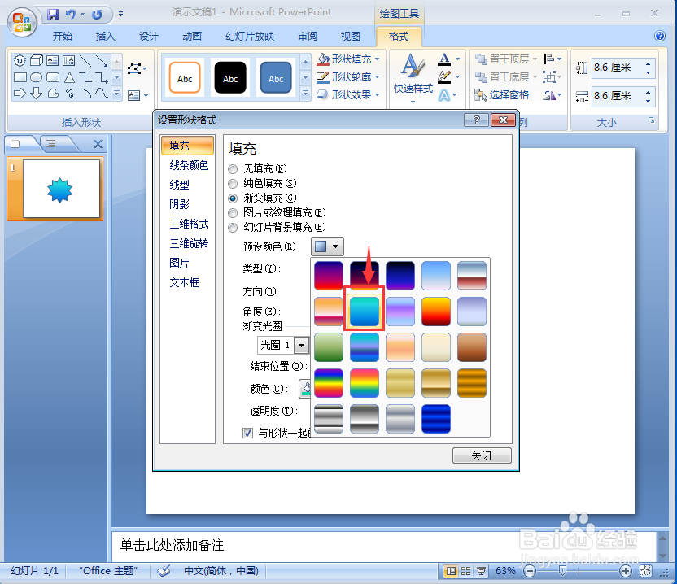Customize the quick access toolbar dropdown
The height and width of the screenshot is (584, 677).
121,15
